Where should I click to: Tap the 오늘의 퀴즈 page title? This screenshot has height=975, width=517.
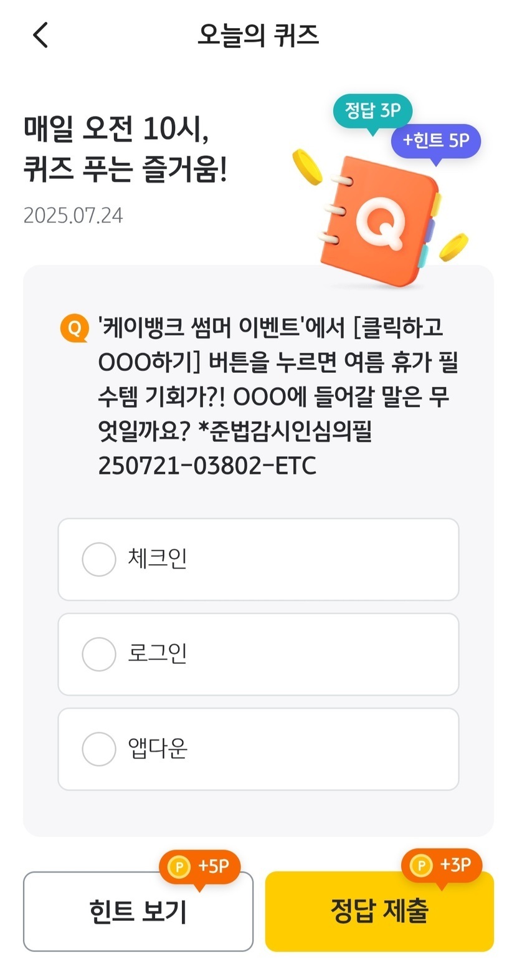pyautogui.click(x=258, y=35)
